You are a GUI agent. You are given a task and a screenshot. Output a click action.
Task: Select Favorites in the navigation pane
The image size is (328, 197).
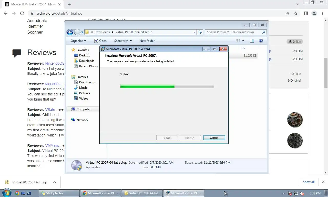(x=80, y=50)
